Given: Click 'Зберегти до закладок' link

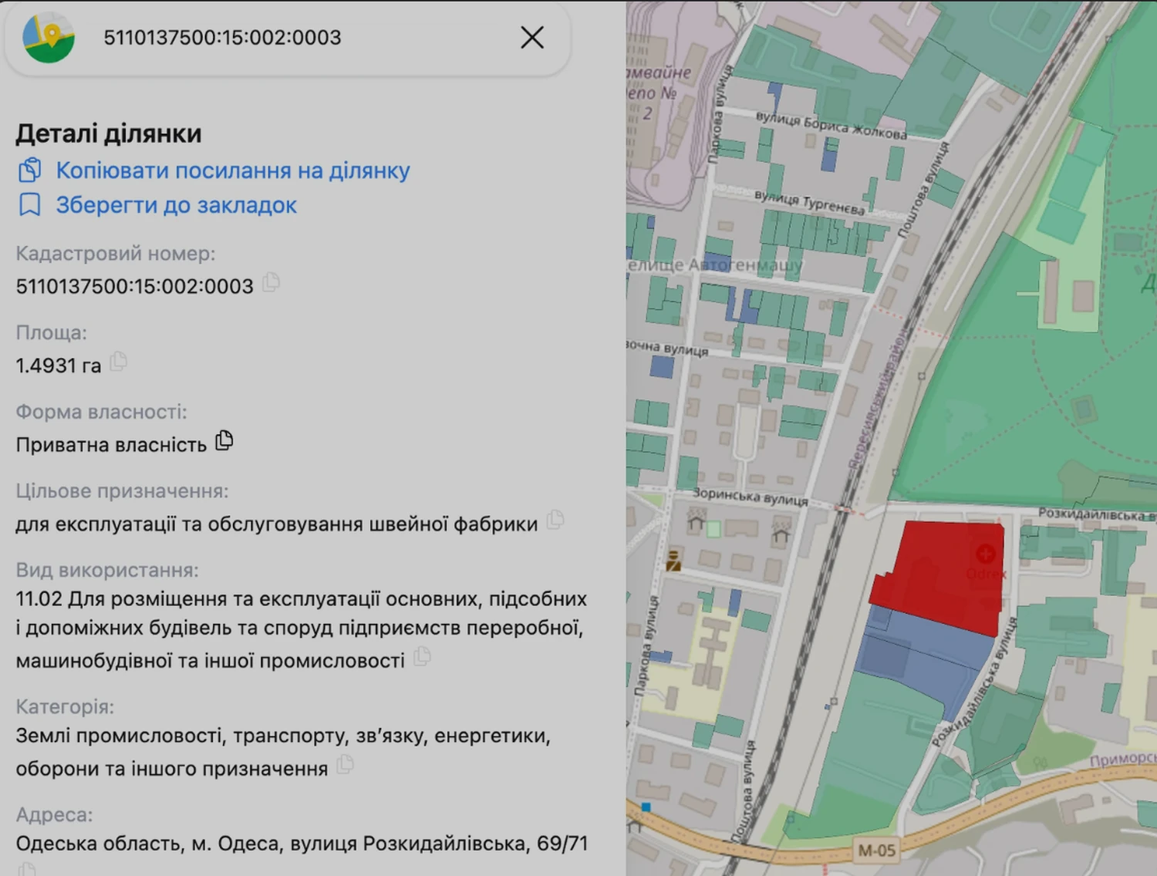Looking at the screenshot, I should click(x=176, y=205).
